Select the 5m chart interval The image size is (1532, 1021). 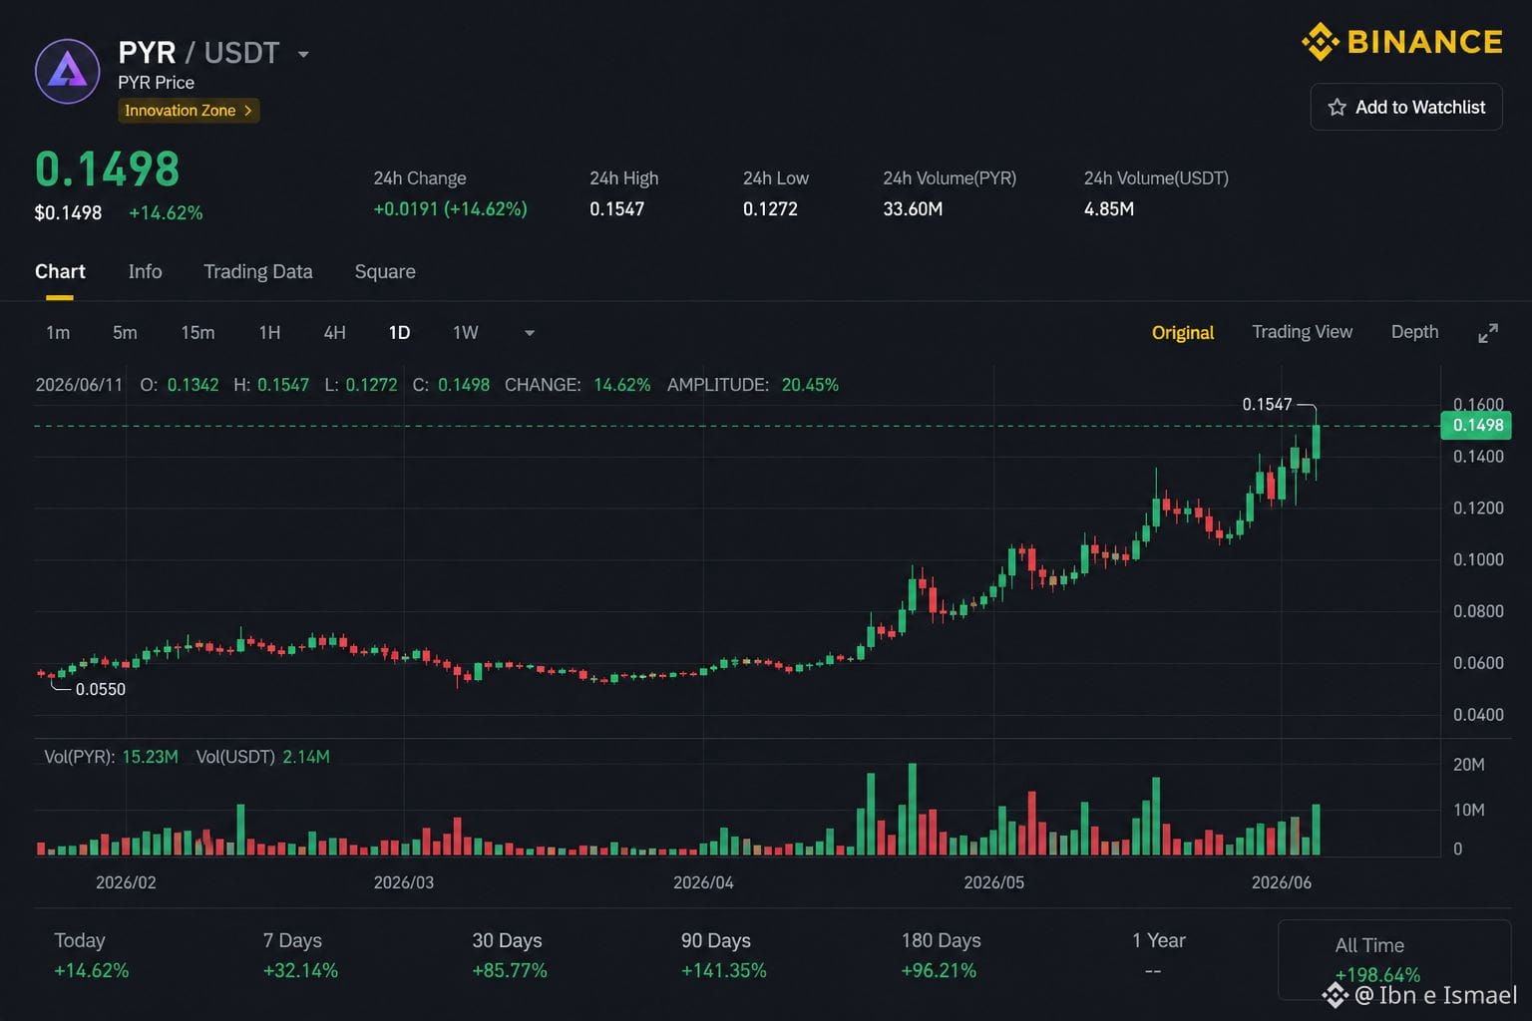(125, 332)
